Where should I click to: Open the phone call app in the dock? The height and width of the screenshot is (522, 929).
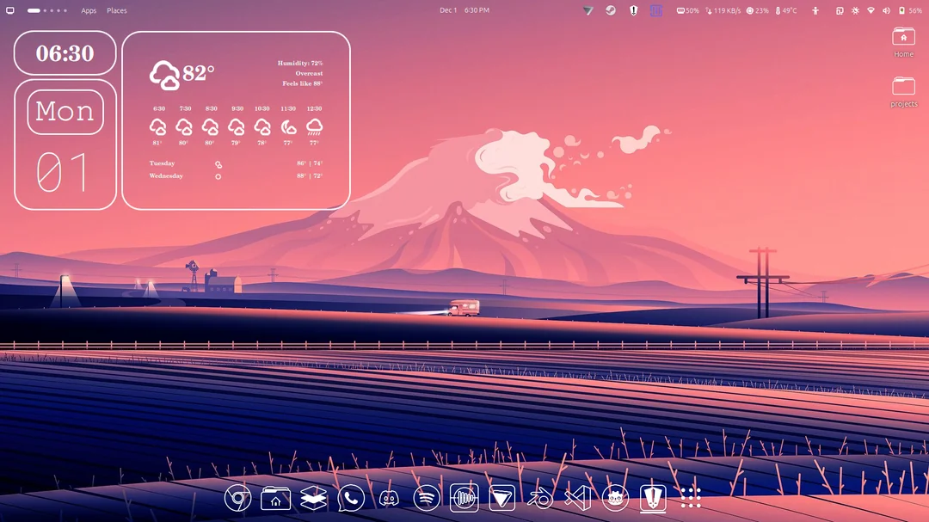click(350, 497)
